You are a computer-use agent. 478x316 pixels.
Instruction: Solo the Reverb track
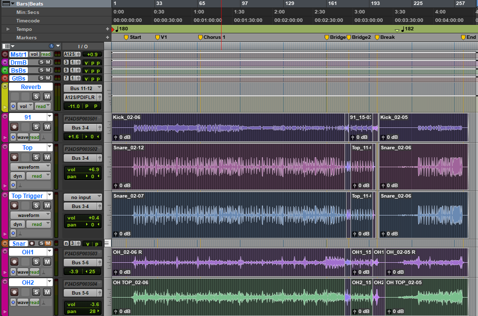(36, 97)
